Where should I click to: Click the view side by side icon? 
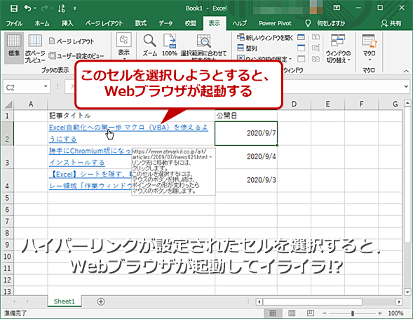(316, 37)
